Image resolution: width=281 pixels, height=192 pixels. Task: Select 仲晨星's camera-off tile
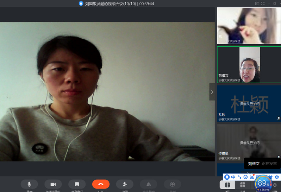[249, 143]
